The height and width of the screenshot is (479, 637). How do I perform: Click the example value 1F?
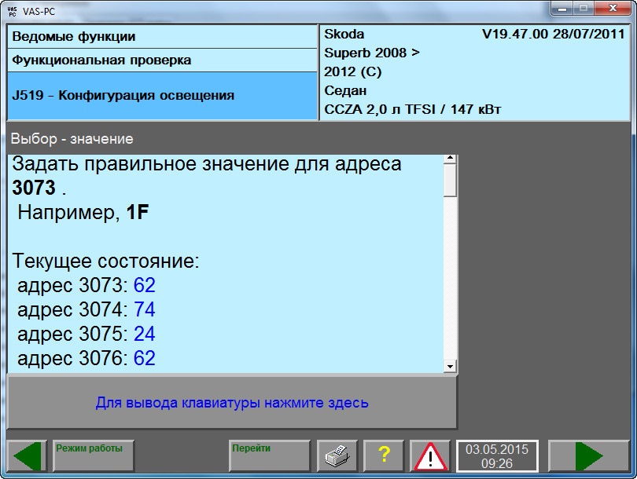point(138,212)
